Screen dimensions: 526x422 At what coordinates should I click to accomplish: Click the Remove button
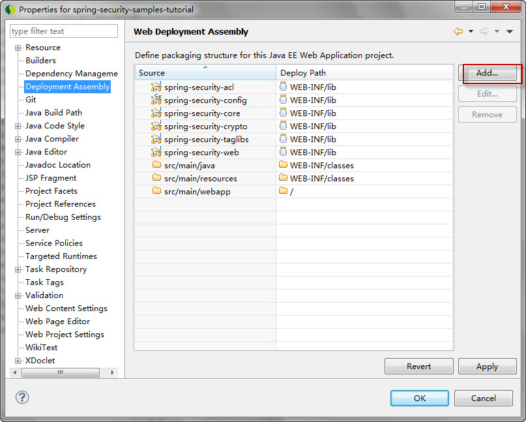[487, 115]
